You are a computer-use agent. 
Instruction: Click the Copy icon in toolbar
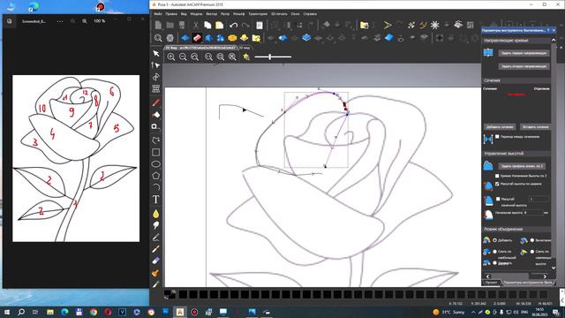click(207, 26)
